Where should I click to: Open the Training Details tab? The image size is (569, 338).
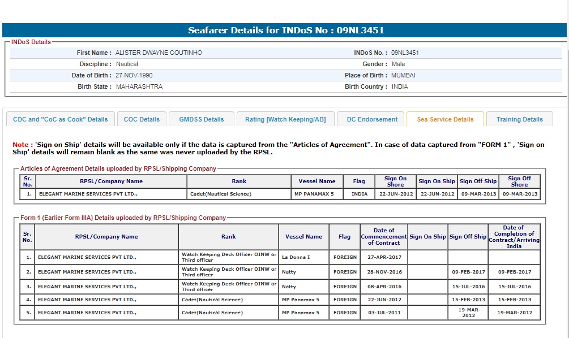point(519,119)
